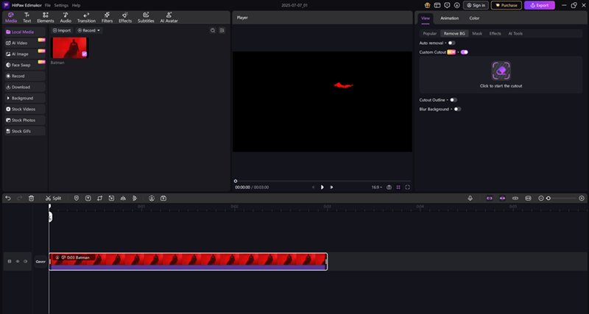Open the Elements library
The height and width of the screenshot is (314, 589).
pos(46,17)
